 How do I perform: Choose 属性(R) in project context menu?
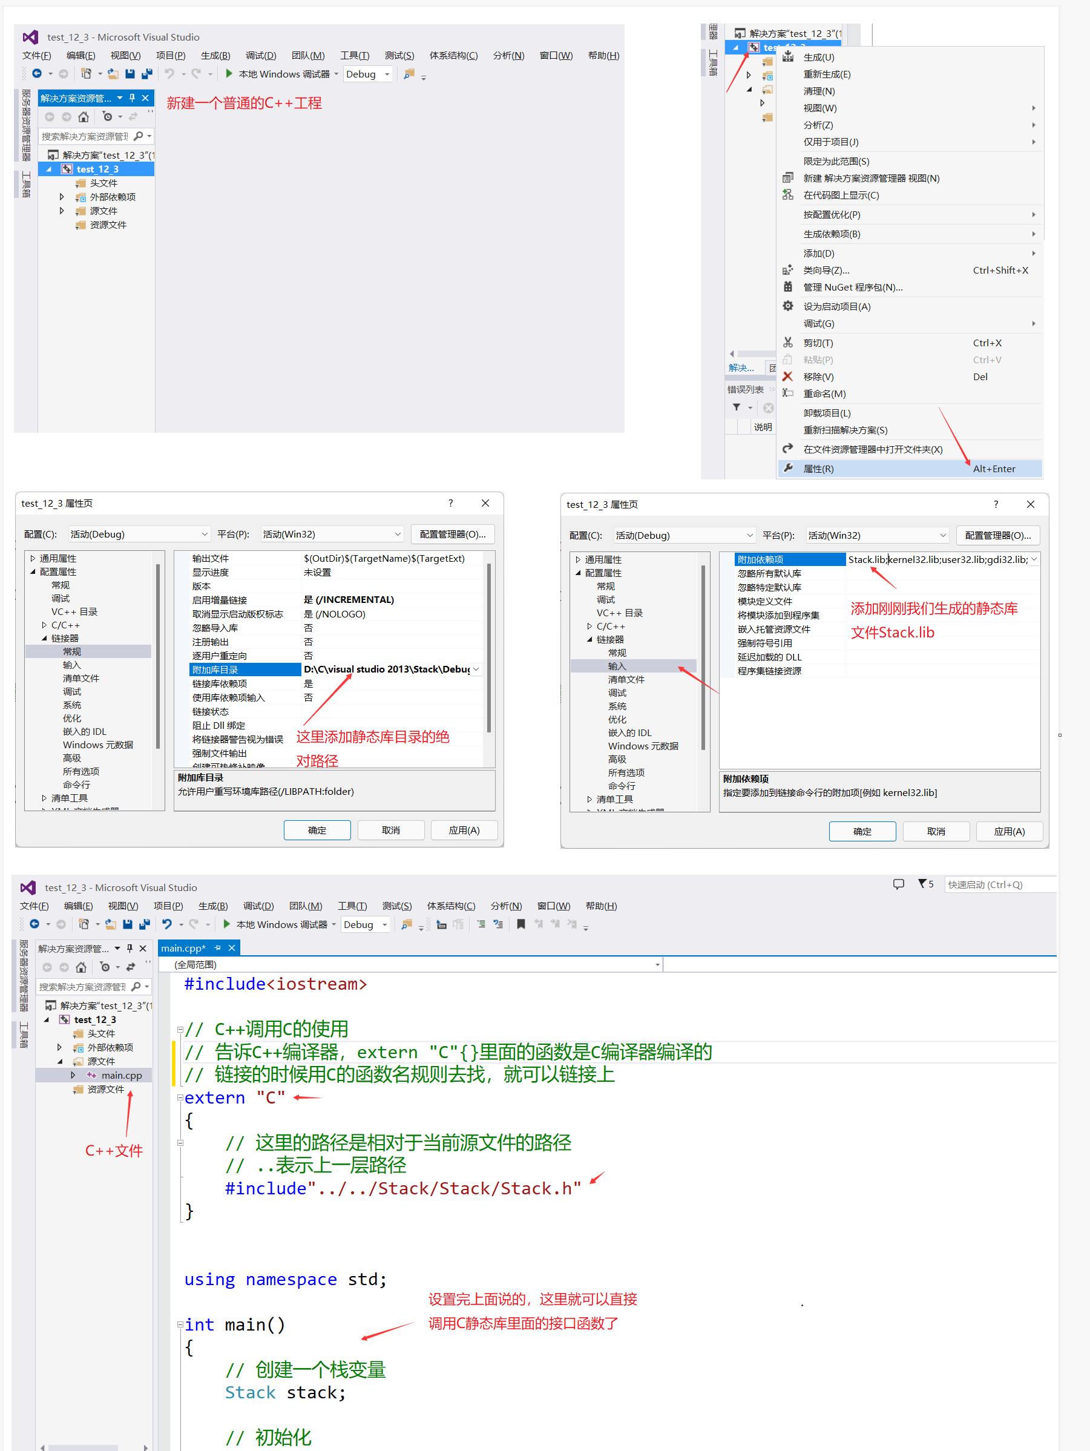click(x=910, y=469)
